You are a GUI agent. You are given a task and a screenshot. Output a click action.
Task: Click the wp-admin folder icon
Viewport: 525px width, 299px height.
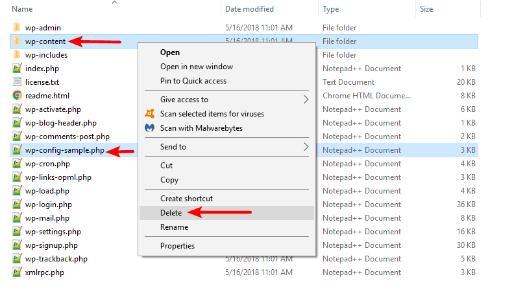point(17,27)
